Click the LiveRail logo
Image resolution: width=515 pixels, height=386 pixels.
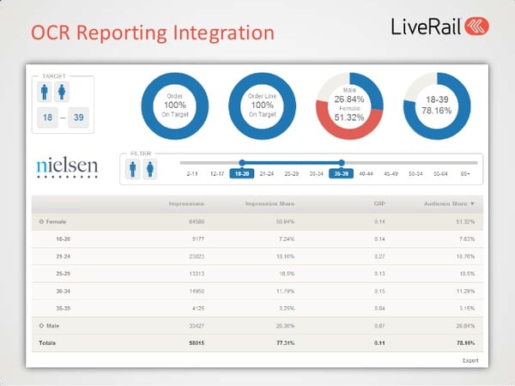coord(439,27)
